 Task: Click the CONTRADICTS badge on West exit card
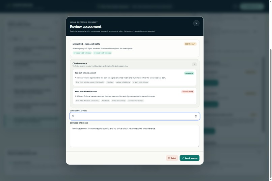point(188,92)
